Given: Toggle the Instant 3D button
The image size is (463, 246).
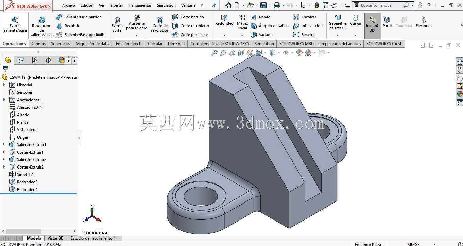Looking at the screenshot, I should coord(372,25).
